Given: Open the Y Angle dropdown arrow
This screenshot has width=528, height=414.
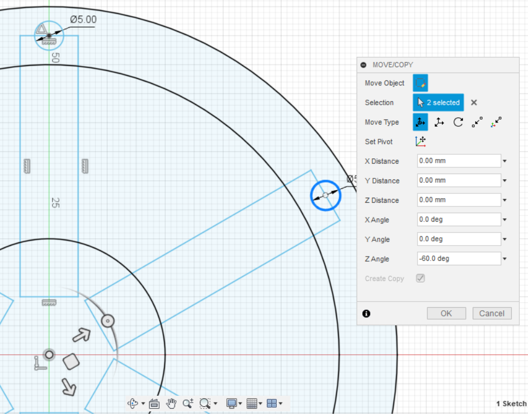Looking at the screenshot, I should (505, 239).
